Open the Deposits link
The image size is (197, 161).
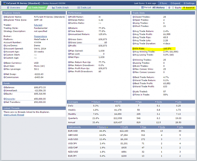[10, 99]
